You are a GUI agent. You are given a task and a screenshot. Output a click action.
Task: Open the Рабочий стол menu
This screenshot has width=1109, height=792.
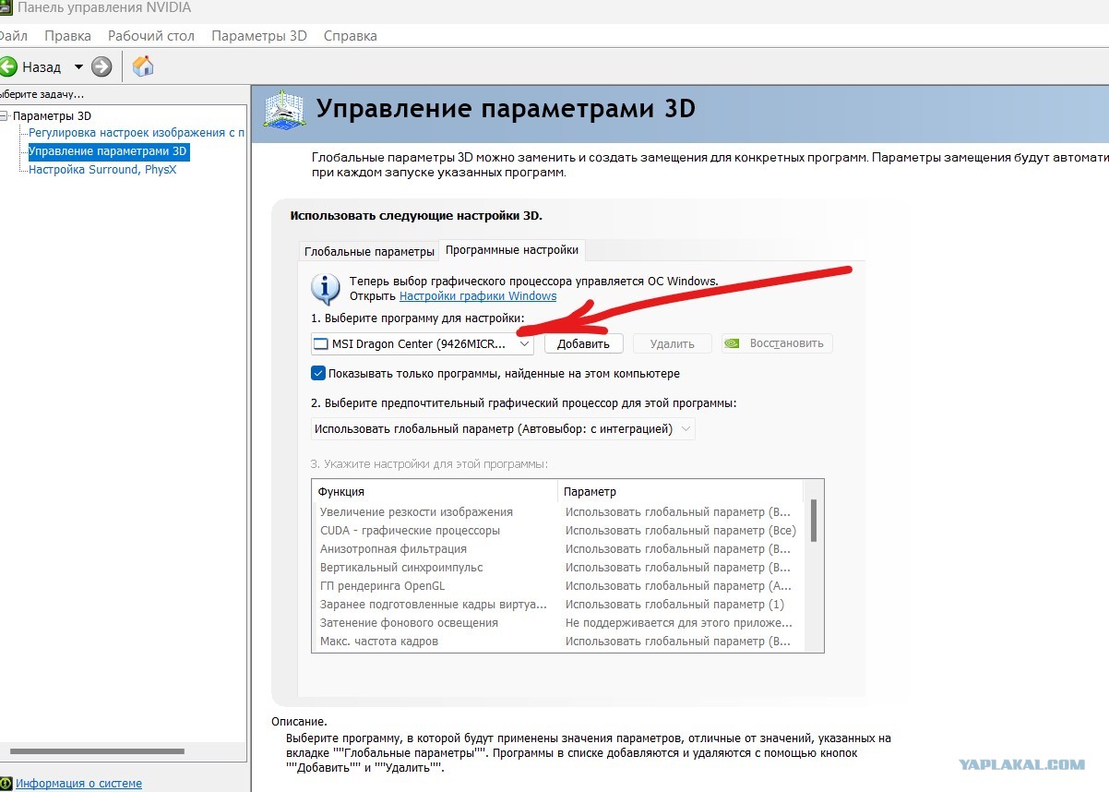pos(151,36)
